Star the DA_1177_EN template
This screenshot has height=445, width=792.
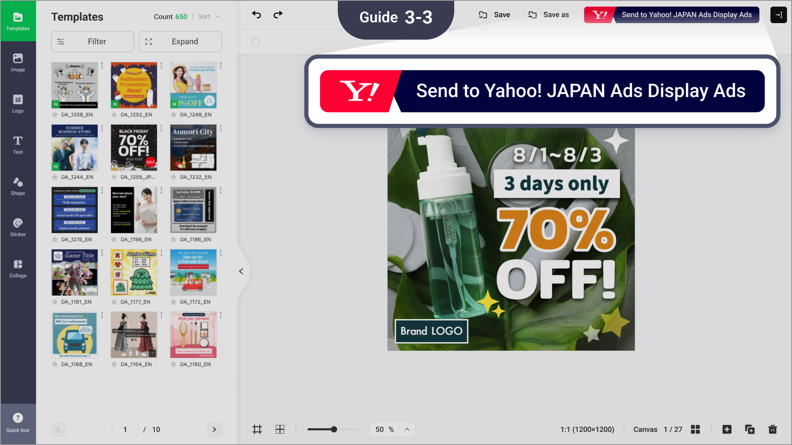click(x=114, y=302)
